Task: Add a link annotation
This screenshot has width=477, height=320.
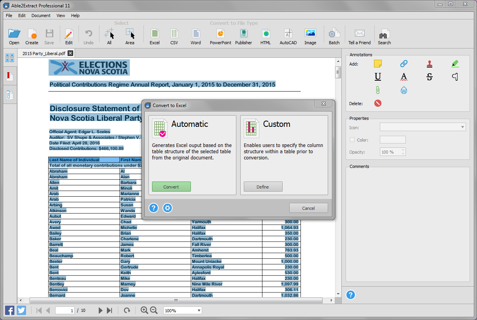Action: point(404,64)
